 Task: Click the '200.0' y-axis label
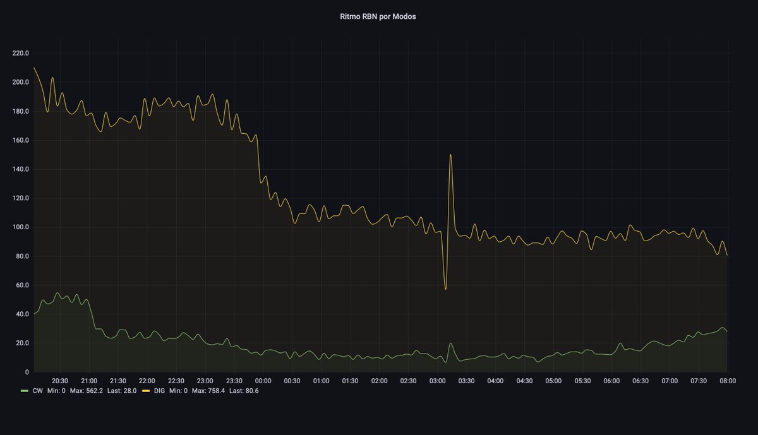[x=21, y=82]
